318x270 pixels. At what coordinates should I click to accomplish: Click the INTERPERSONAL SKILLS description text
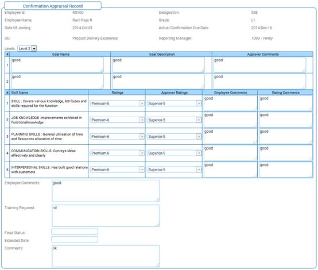(x=49, y=169)
